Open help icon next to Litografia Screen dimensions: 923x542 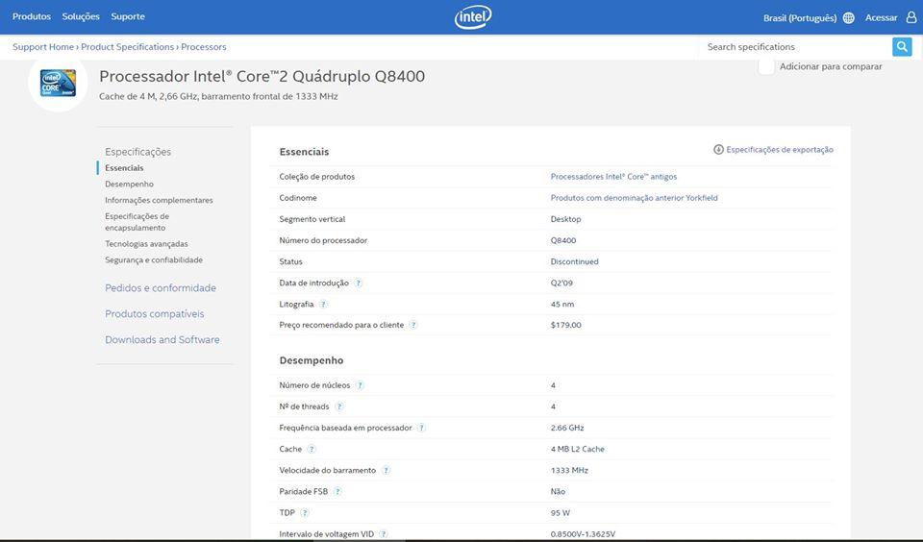tap(323, 305)
